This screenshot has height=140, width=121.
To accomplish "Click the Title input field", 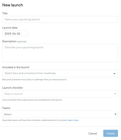I will (60, 19).
